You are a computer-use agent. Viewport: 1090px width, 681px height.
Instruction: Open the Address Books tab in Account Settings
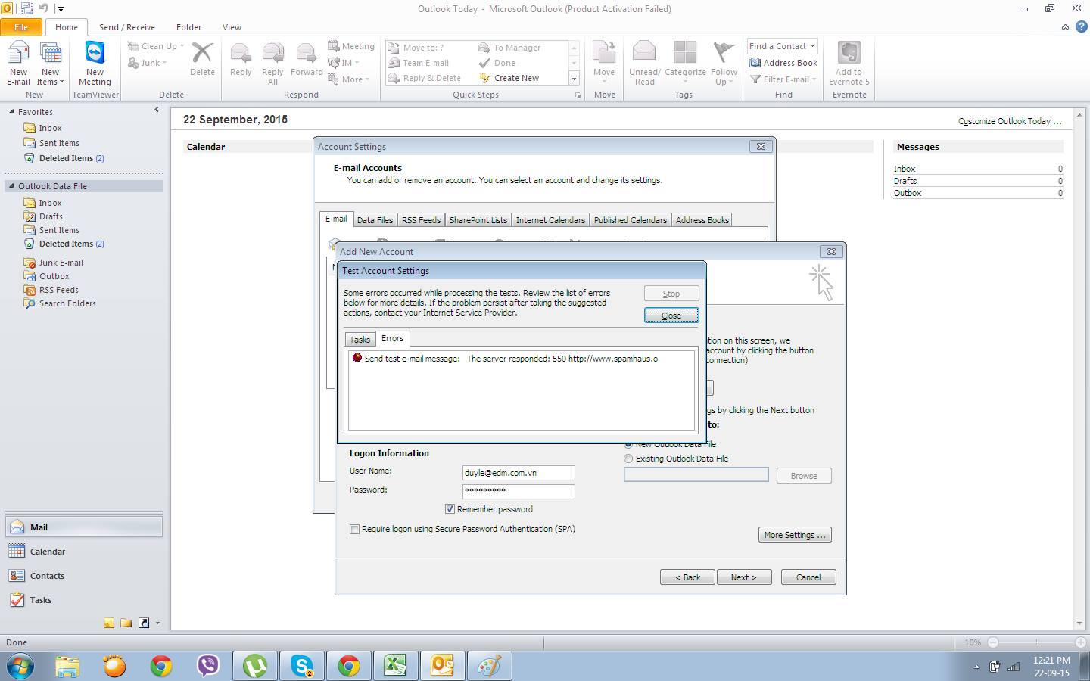pos(702,220)
